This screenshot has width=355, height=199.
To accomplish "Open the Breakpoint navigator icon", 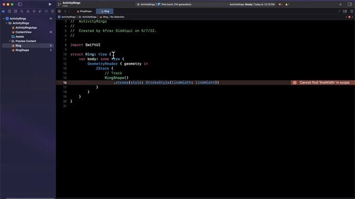I will [x=46, y=11].
